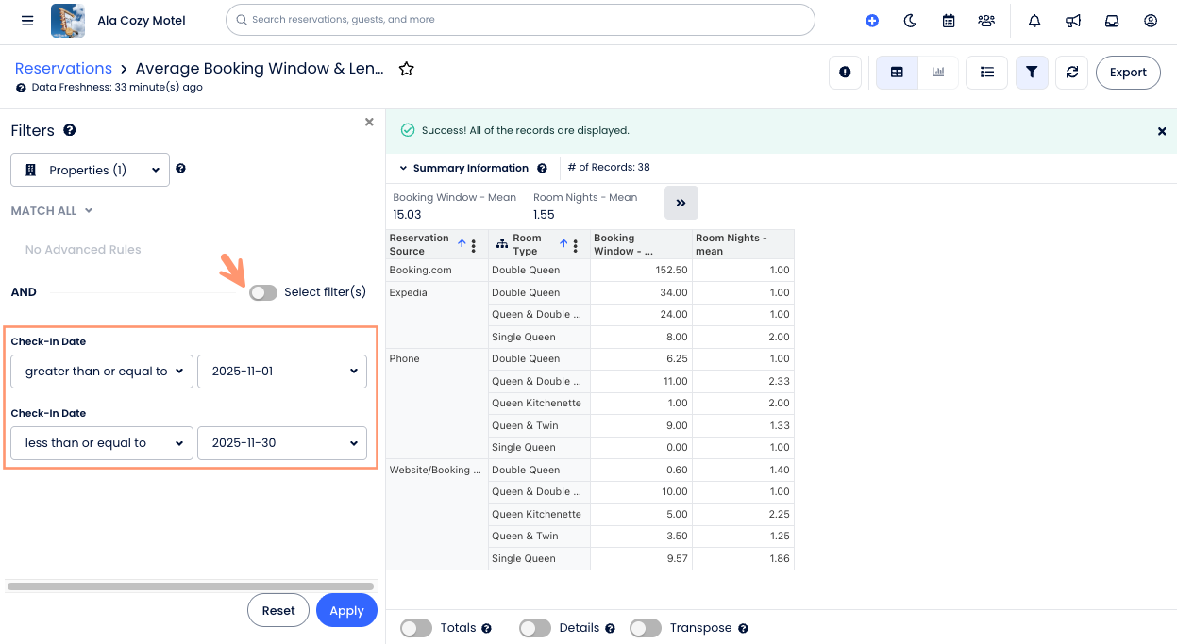1177x644 pixels.
Task: Go to Reservations breadcrumb link
Action: point(63,68)
